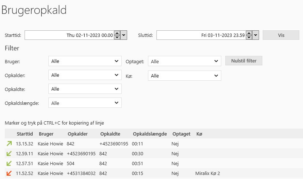303x179 pixels.
Task: Decrement Sluttid with the down spinner arrow
Action: point(249,37)
